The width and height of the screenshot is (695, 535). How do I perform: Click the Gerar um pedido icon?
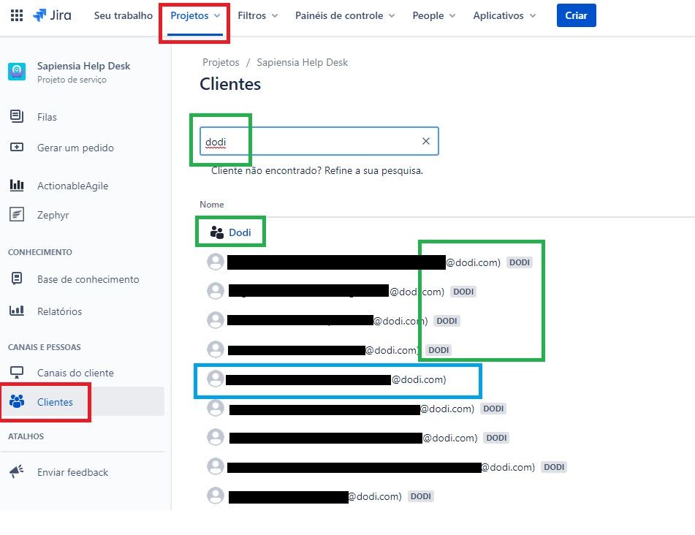pos(17,147)
